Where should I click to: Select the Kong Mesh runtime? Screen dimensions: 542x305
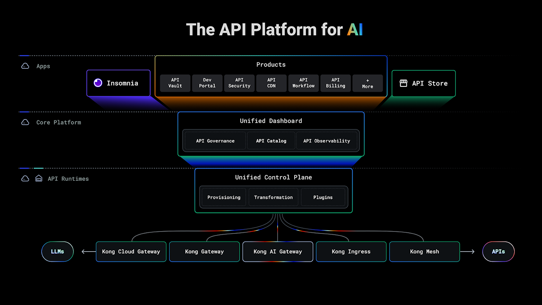coord(424,252)
